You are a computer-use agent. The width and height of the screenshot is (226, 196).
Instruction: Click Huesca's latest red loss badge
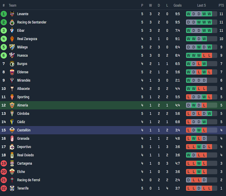(209, 56)
